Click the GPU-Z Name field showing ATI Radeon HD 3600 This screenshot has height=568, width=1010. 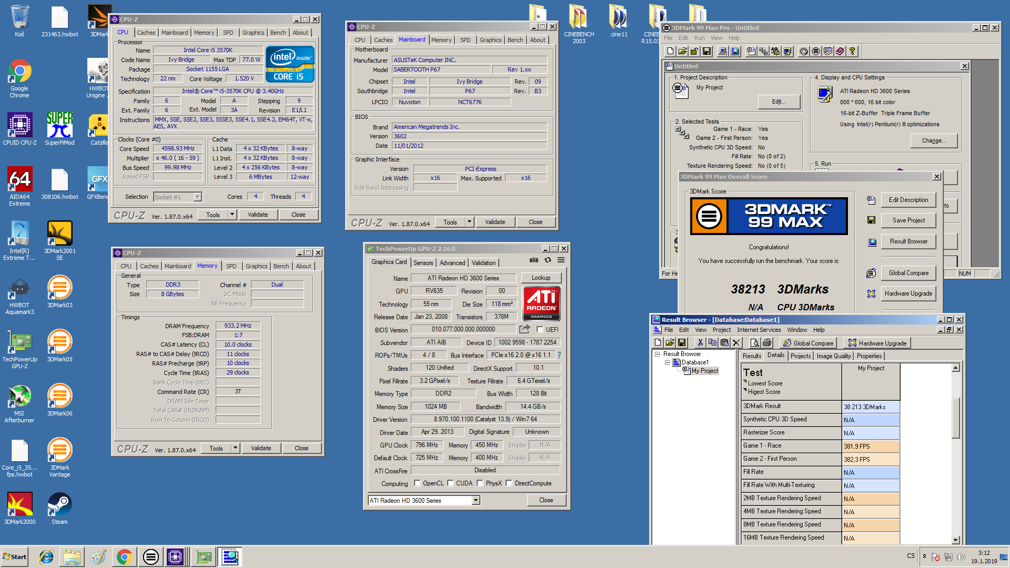click(463, 278)
